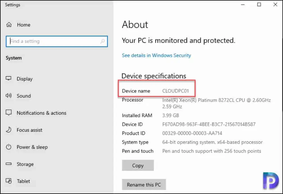Viewport: 283px width, 194px height.
Task: Click the Display monitor icon
Action: pos(8,78)
